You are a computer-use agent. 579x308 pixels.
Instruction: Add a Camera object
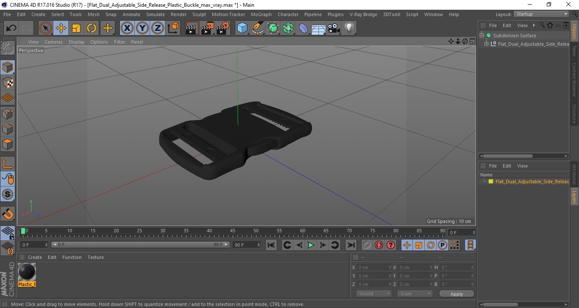tap(334, 28)
